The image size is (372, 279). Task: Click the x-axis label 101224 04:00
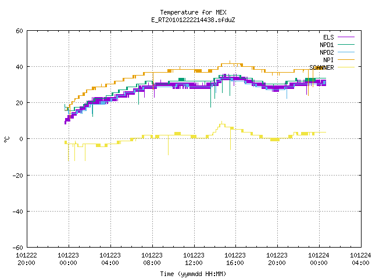(x=360, y=259)
